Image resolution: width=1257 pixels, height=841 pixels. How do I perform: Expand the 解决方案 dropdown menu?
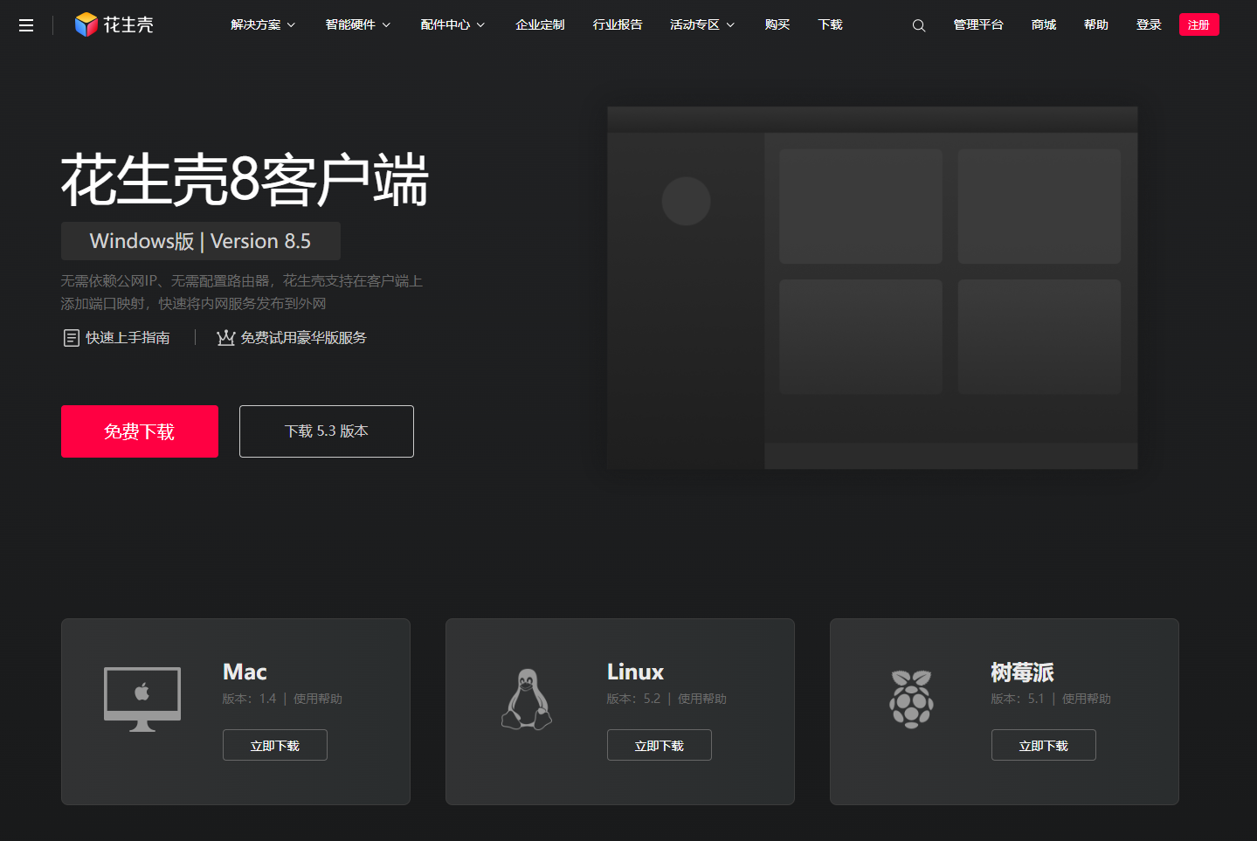pyautogui.click(x=263, y=24)
